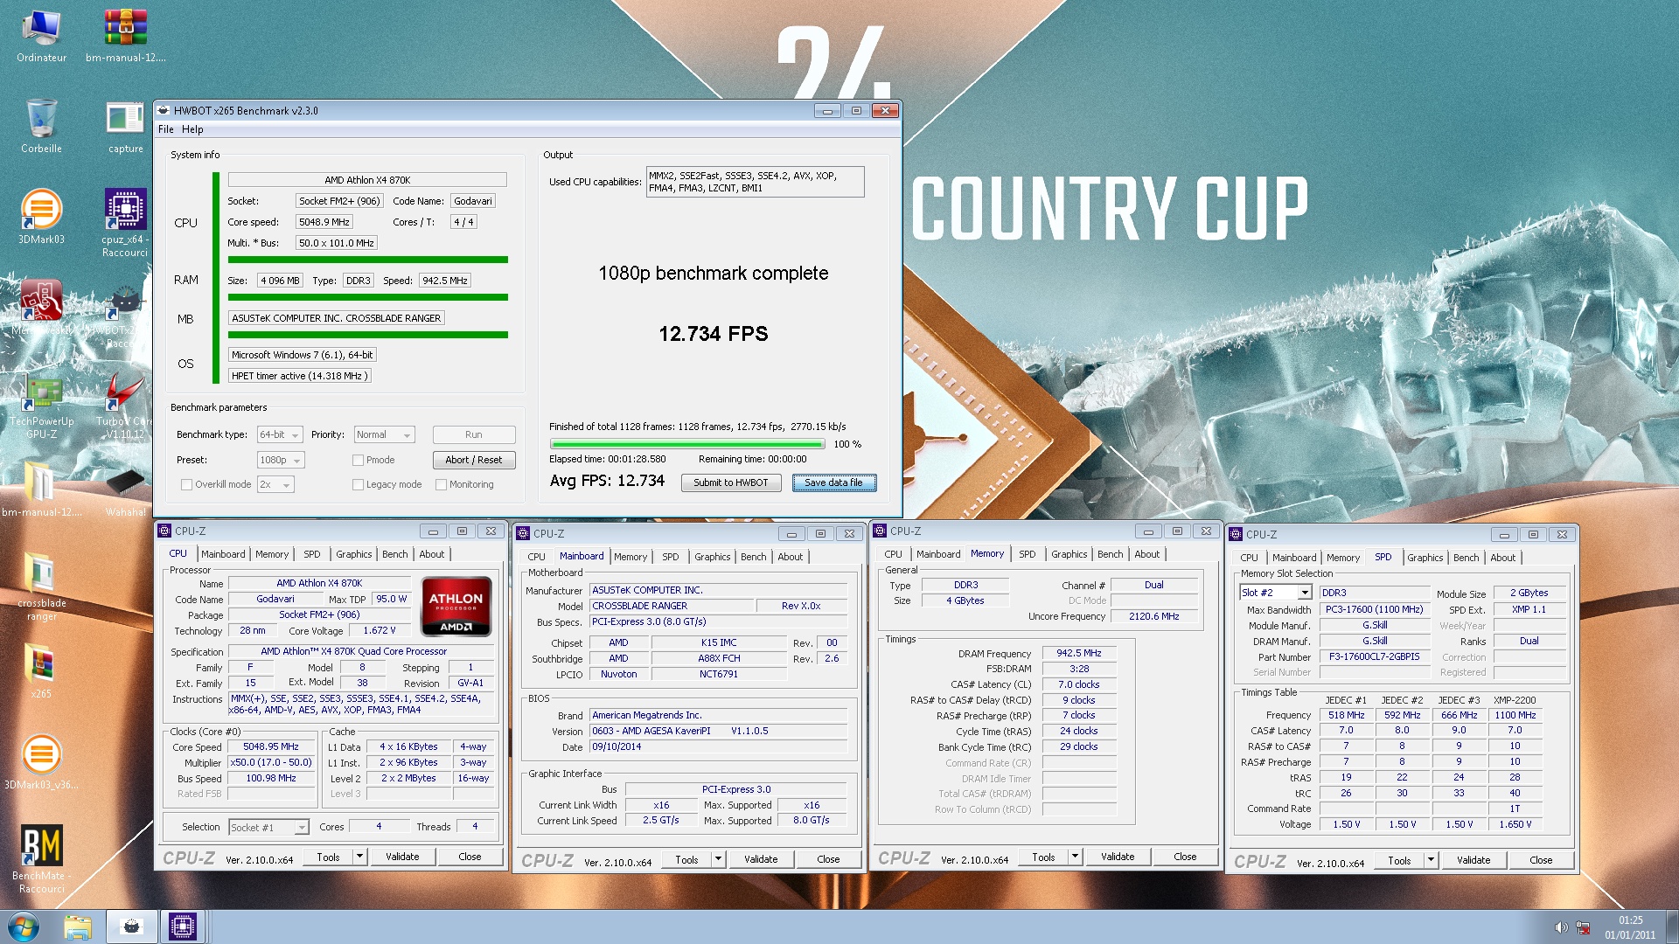Click the Run button in HWBOT
The height and width of the screenshot is (944, 1679).
pyautogui.click(x=473, y=434)
